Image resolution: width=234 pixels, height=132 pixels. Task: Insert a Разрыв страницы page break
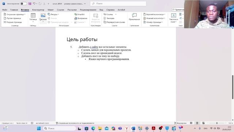click(13, 22)
